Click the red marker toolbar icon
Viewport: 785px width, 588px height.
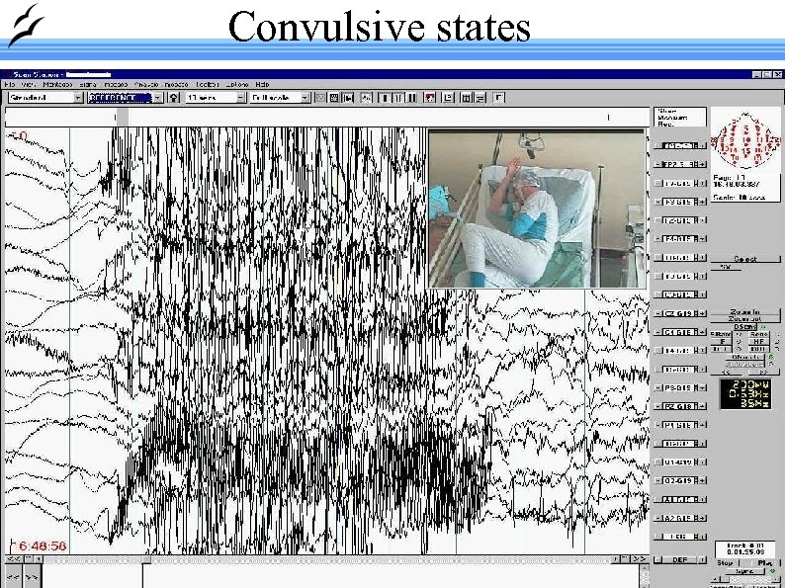click(429, 98)
